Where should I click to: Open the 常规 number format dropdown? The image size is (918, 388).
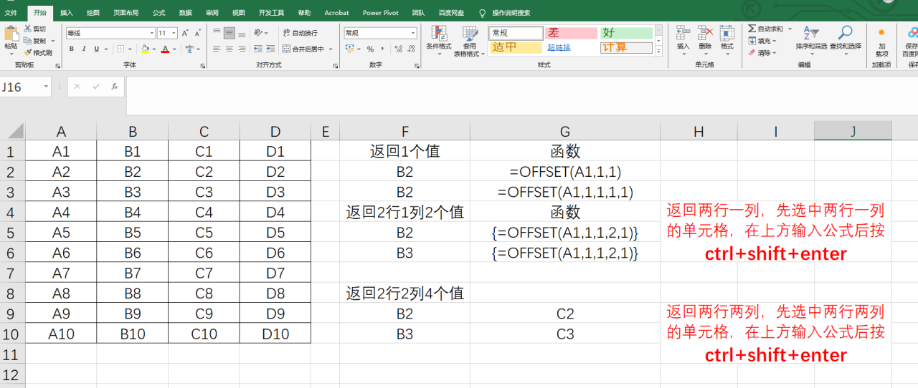coord(413,33)
